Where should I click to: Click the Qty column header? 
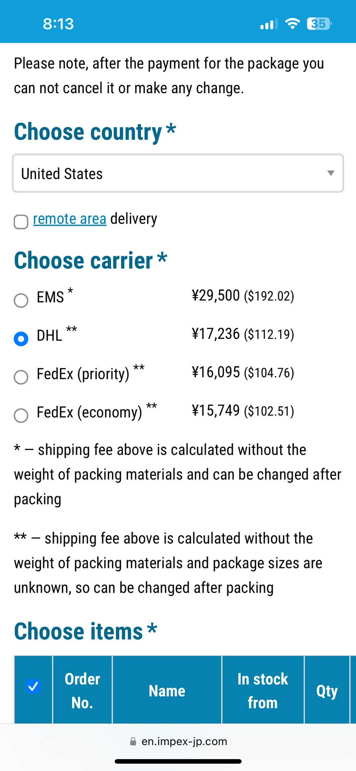(327, 690)
